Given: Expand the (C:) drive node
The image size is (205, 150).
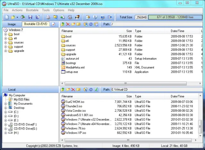Looking at the screenshot, I should click(6, 112).
